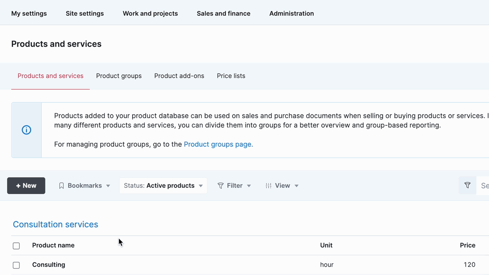Switch to the Product groups tab
This screenshot has height=275, width=489.
click(x=119, y=76)
